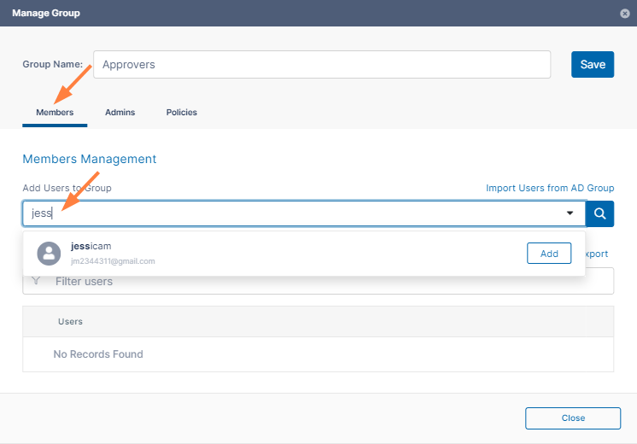Click into the Filter users field
Screen dimensions: 637x444
pos(324,282)
